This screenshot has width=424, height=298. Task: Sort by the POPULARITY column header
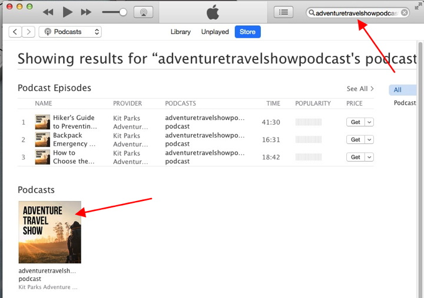click(x=313, y=103)
